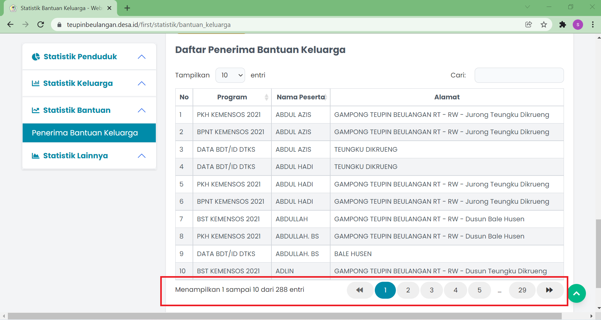This screenshot has width=601, height=320.
Task: Click the green scroll-to-top arrow button
Action: [x=576, y=293]
